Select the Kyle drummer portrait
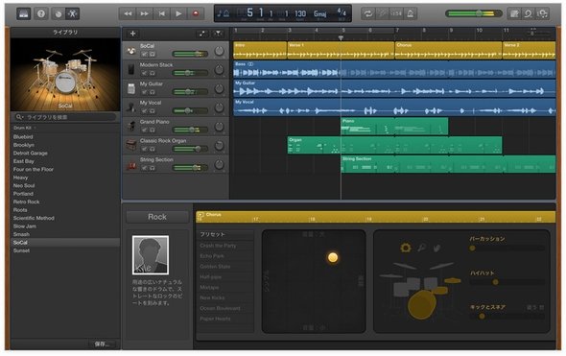Image resolution: width=566 pixels, height=356 pixels. 151,255
